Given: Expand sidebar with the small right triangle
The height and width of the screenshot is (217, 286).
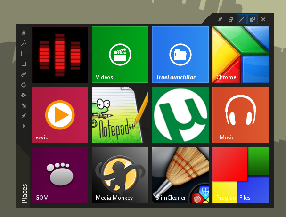Looking at the screenshot, I should click(x=24, y=126).
